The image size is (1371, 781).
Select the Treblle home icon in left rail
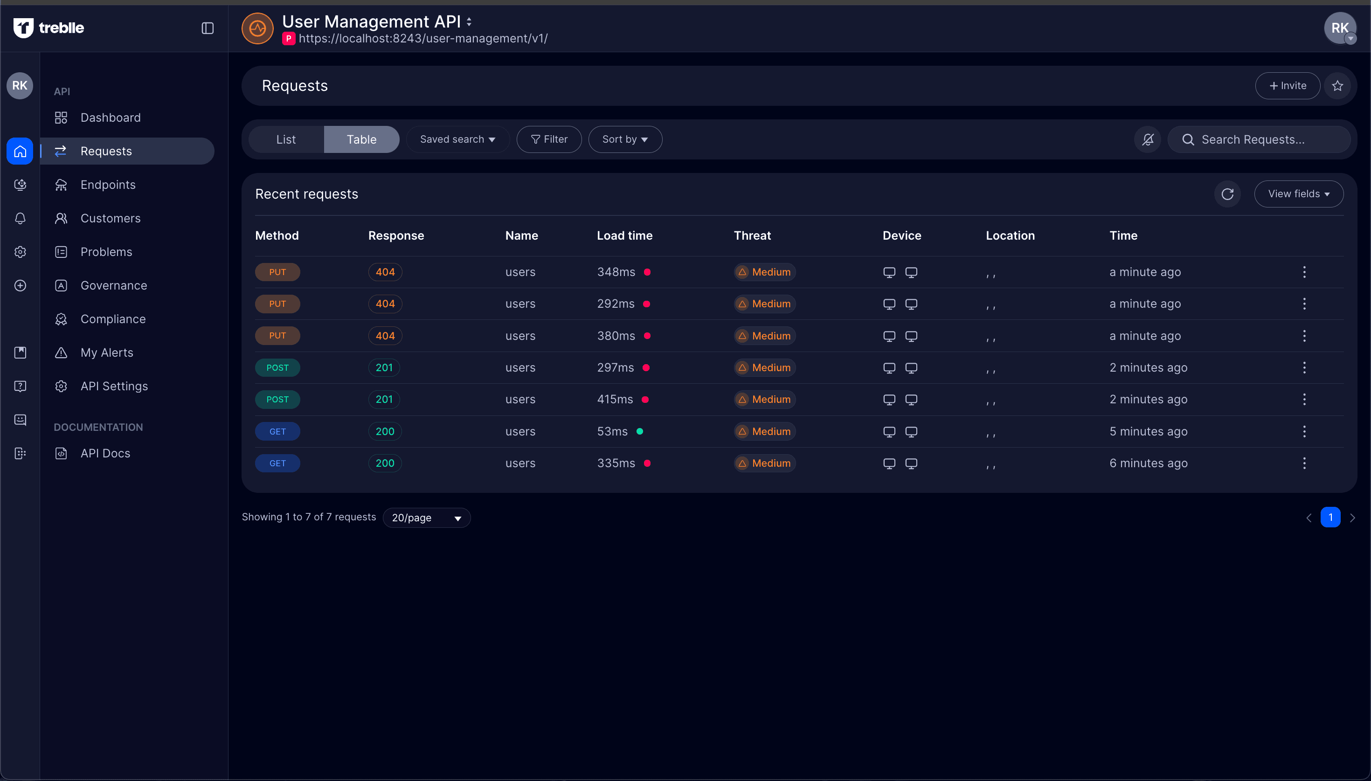click(x=19, y=151)
